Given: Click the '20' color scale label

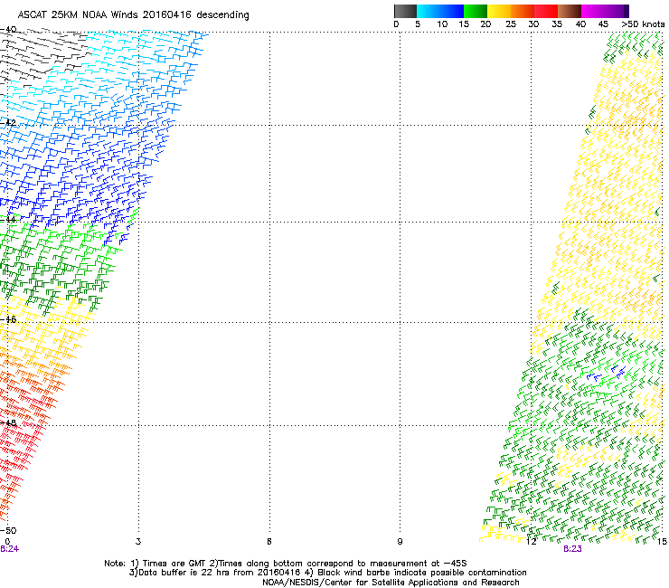Looking at the screenshot, I should point(485,24).
